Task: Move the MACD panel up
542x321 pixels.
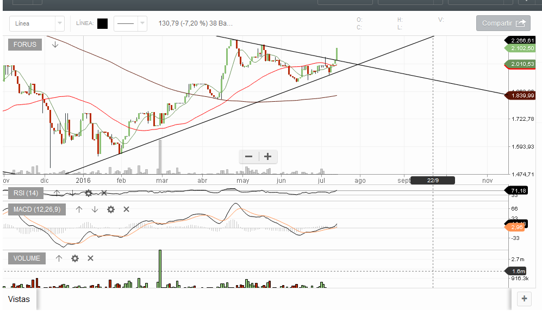Action: pyautogui.click(x=79, y=209)
